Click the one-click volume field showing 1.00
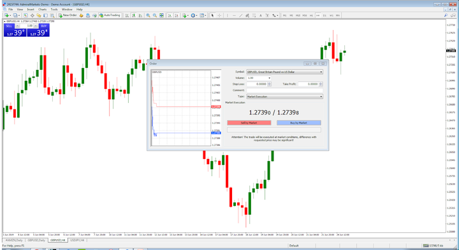Screen dimensions: 459x250 click(x=27, y=26)
